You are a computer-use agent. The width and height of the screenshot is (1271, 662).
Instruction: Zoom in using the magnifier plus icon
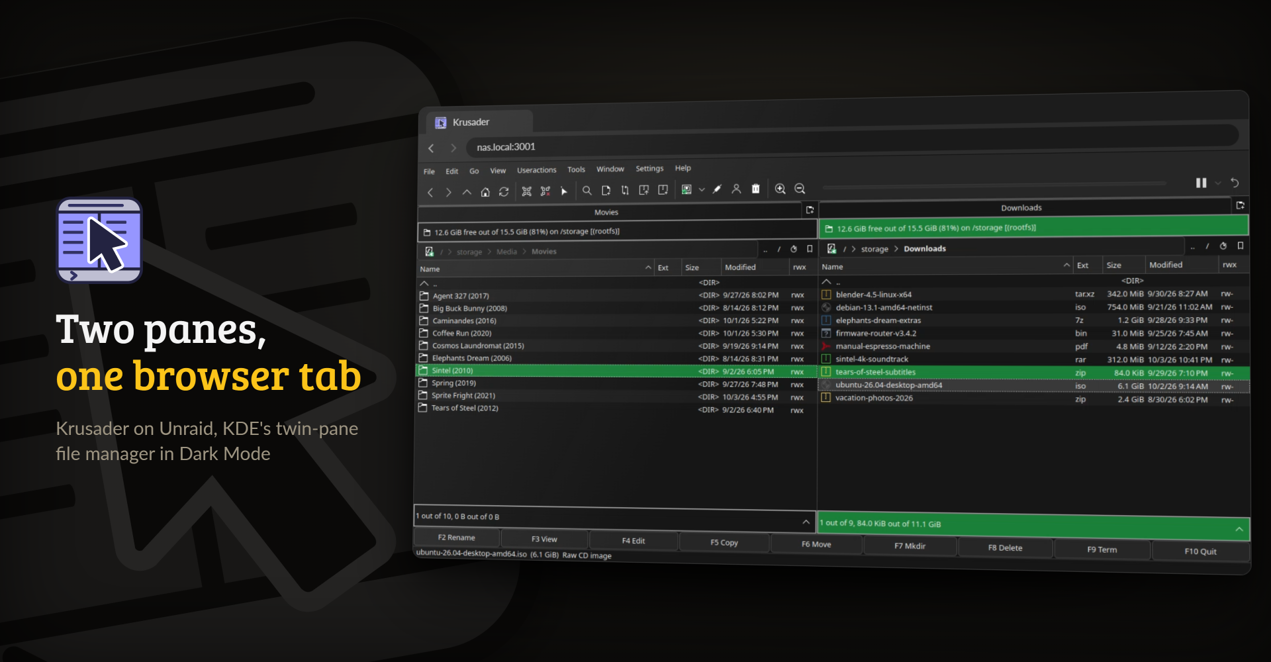(x=780, y=189)
